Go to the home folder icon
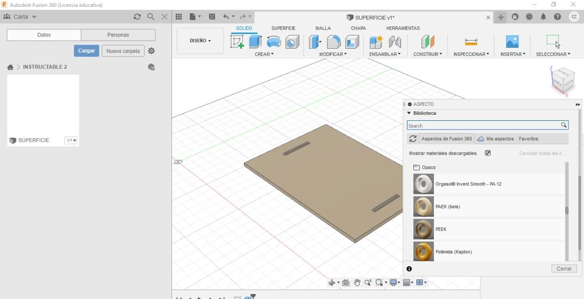 click(x=10, y=67)
